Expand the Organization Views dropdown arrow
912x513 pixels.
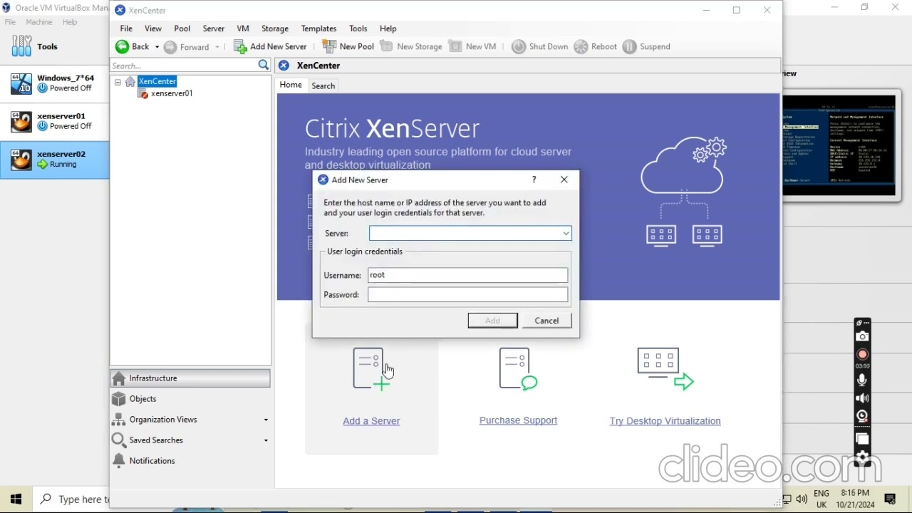(x=266, y=420)
